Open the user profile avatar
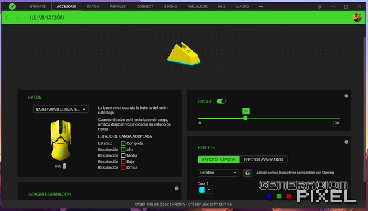 coord(357,17)
